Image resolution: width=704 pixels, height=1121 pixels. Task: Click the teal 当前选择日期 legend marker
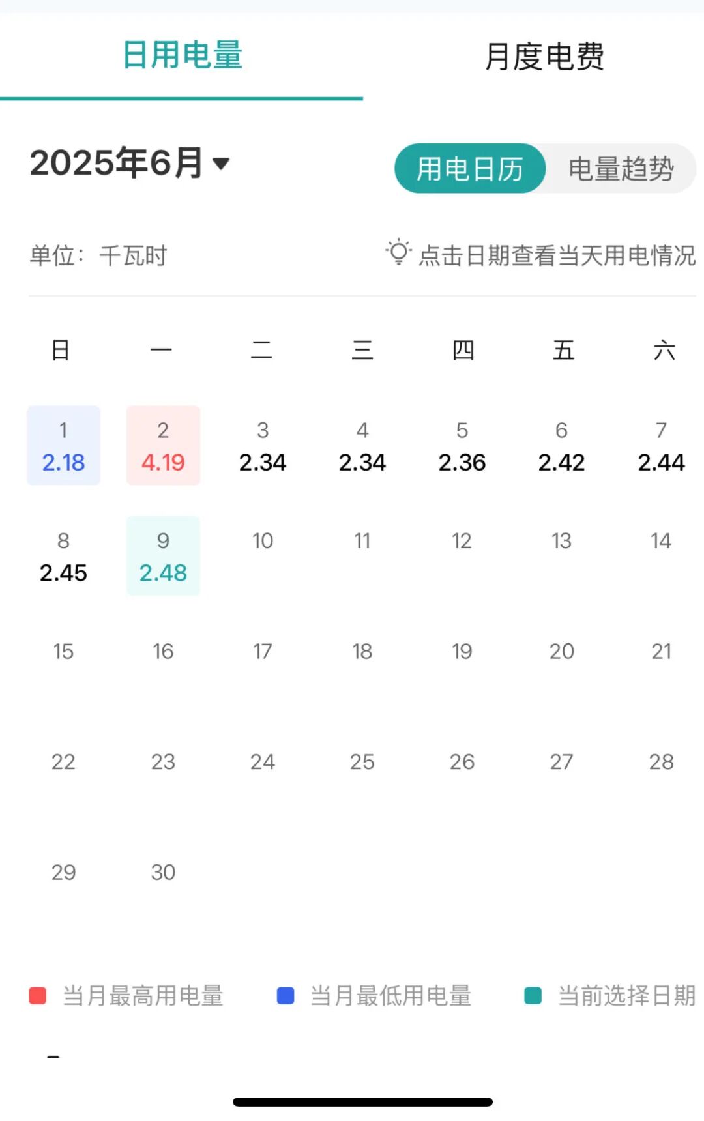[533, 996]
